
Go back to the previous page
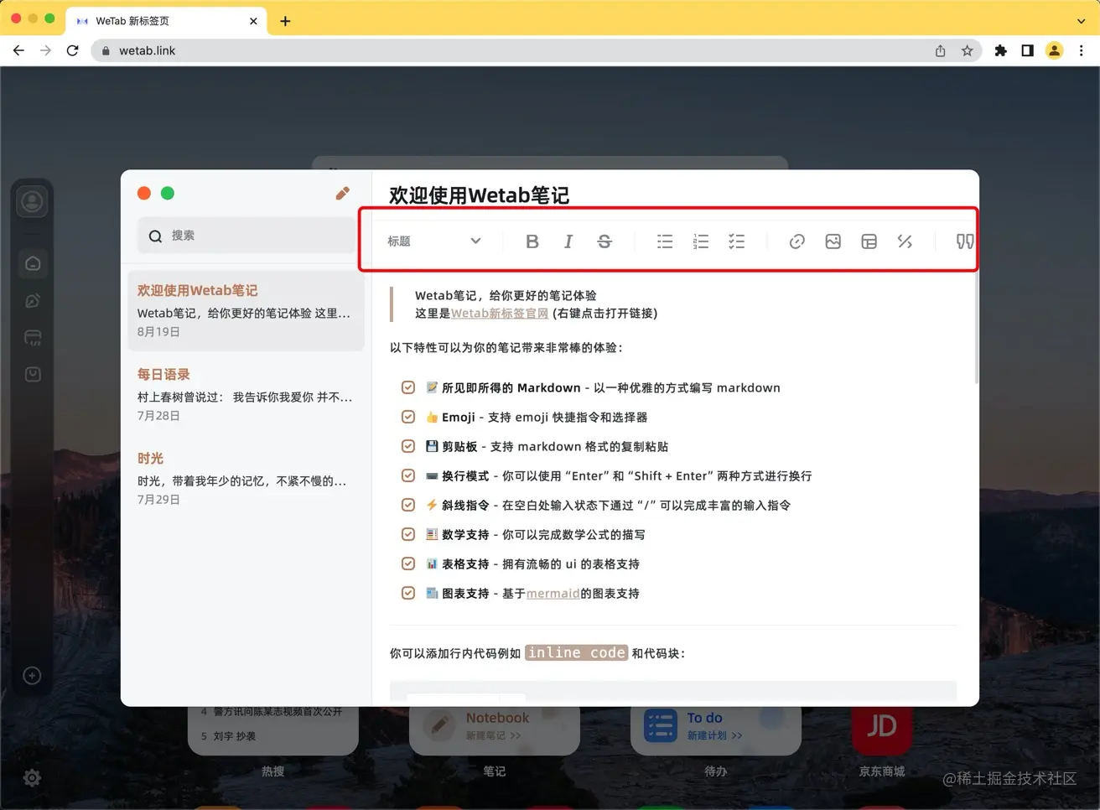coord(18,51)
